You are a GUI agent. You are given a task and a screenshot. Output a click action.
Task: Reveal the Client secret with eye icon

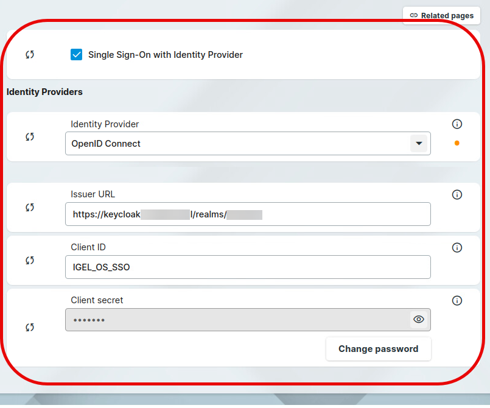click(418, 320)
